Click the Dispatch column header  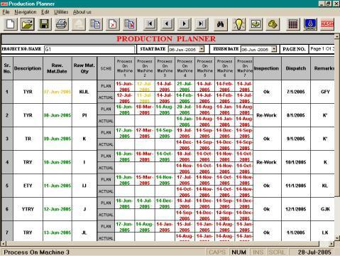(296, 68)
